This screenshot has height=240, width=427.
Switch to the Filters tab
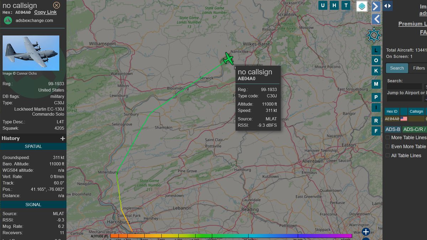click(x=418, y=68)
